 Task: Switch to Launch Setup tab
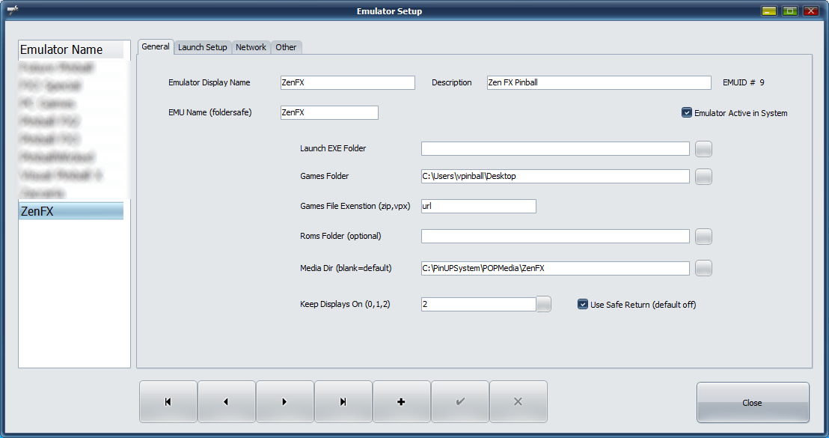tap(202, 47)
